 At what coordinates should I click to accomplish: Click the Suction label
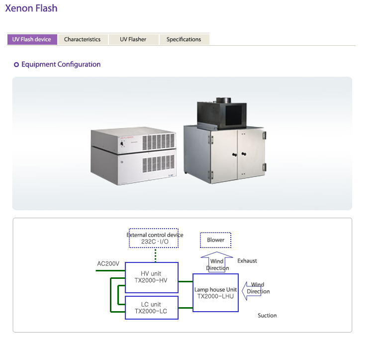tap(267, 315)
